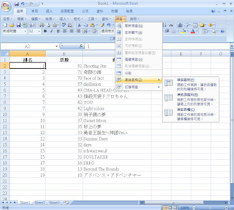234x210 pixels.
Task: Expand the formula bar
Action: coord(232,46)
